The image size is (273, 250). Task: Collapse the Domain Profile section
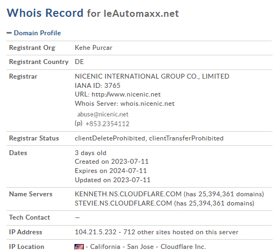tap(9, 33)
